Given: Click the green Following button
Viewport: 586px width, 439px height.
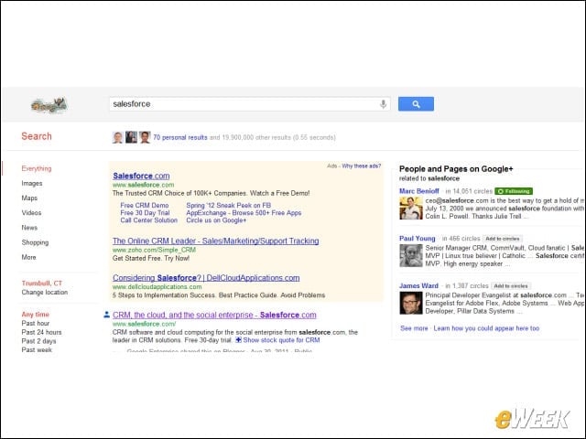Looking at the screenshot, I should click(514, 191).
